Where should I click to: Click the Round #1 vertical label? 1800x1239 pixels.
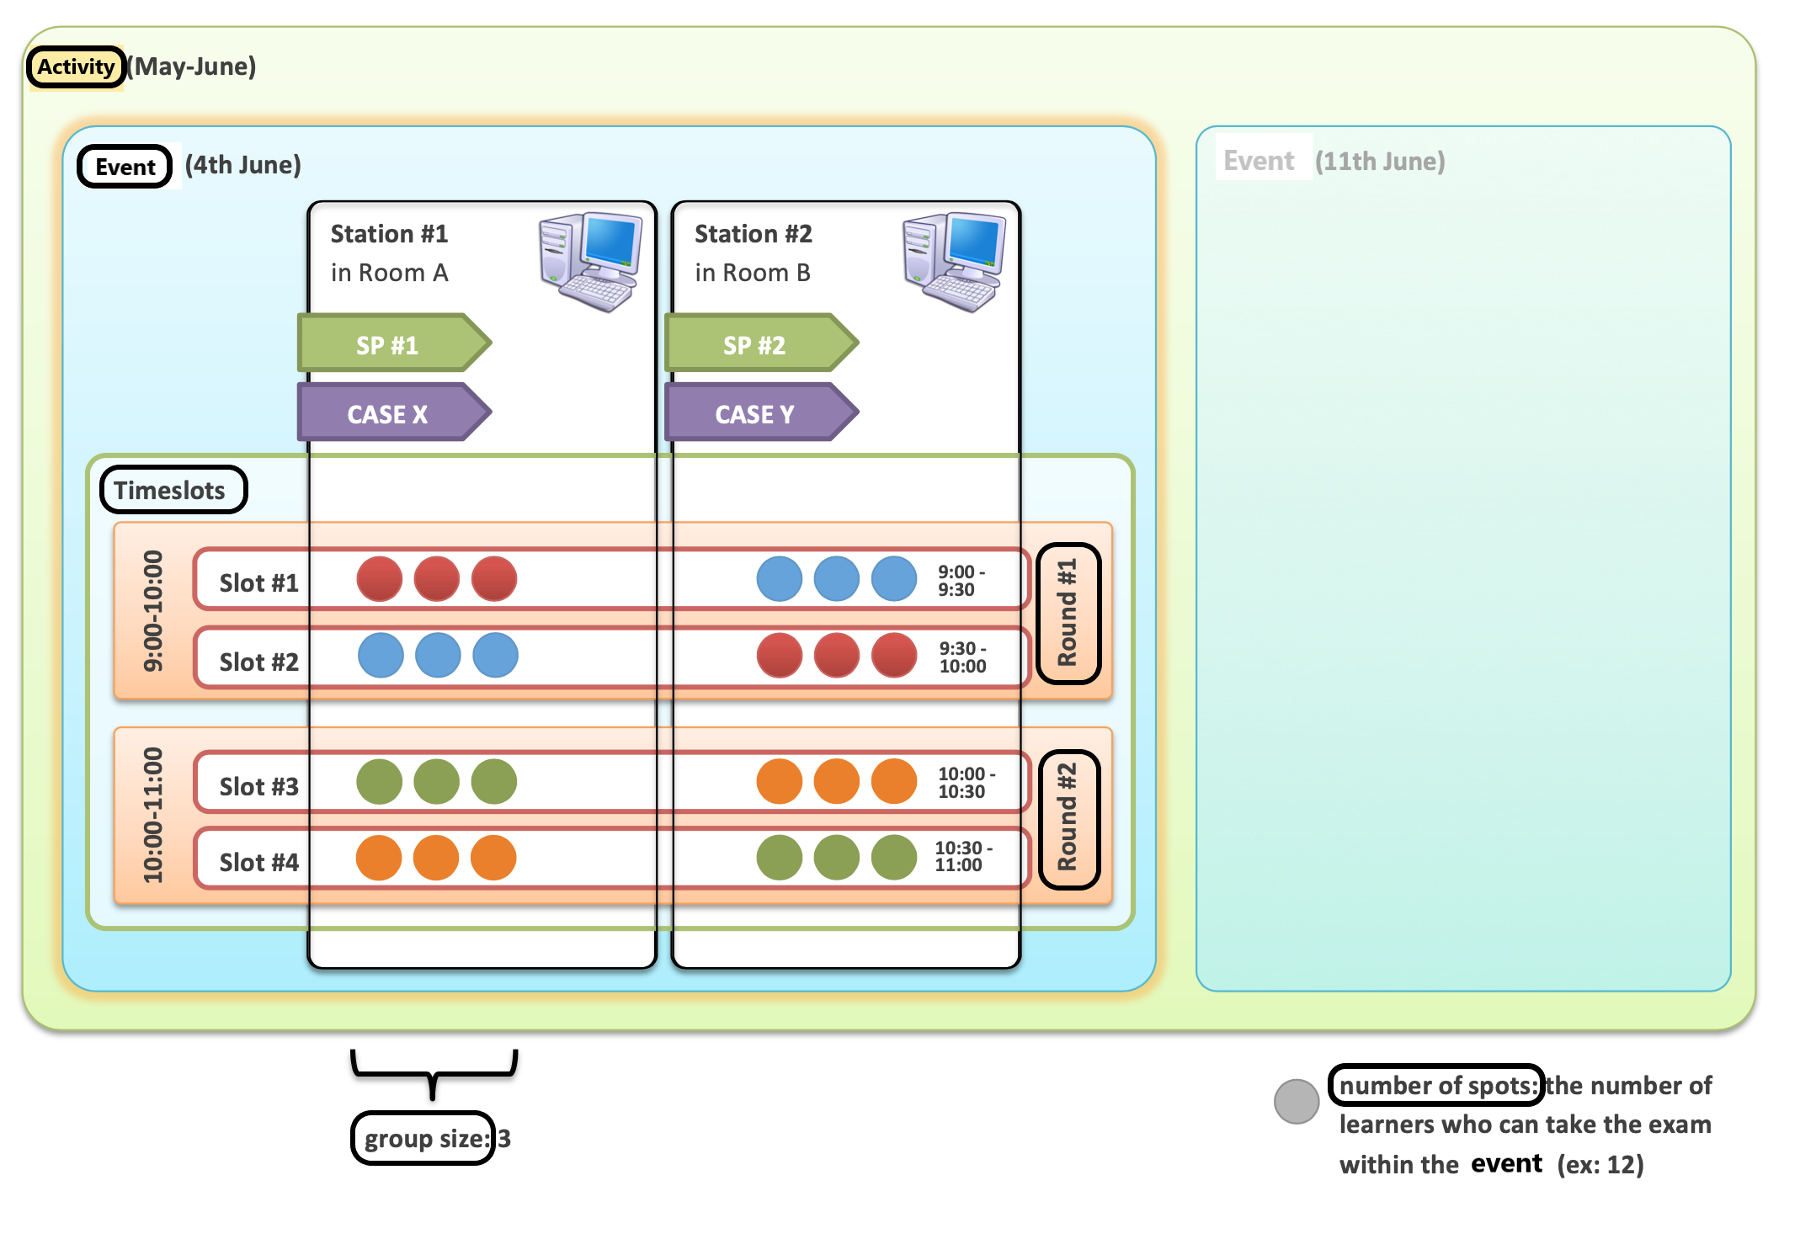click(1068, 613)
